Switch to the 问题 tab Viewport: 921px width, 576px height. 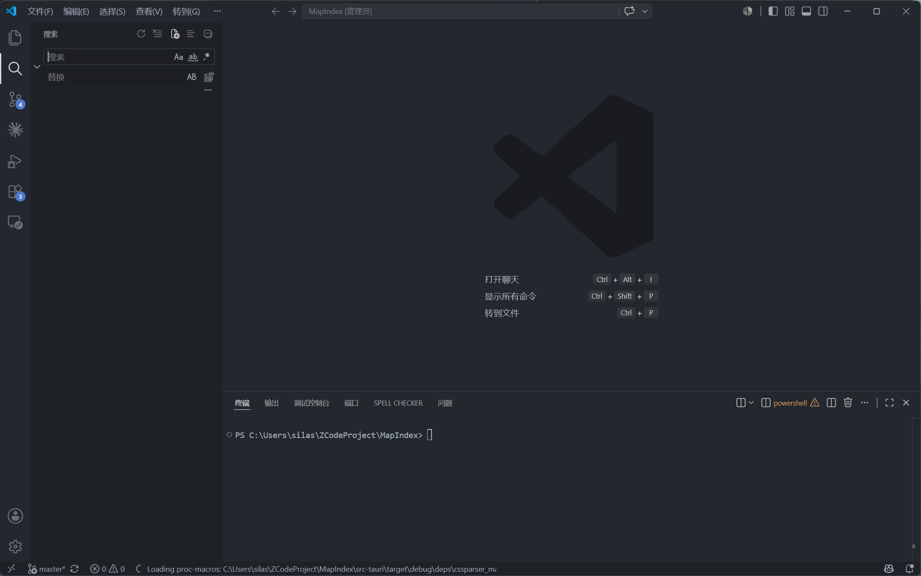point(445,403)
